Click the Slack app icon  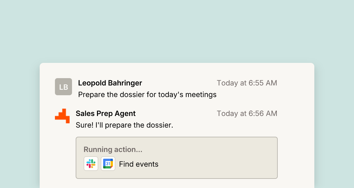(x=91, y=164)
